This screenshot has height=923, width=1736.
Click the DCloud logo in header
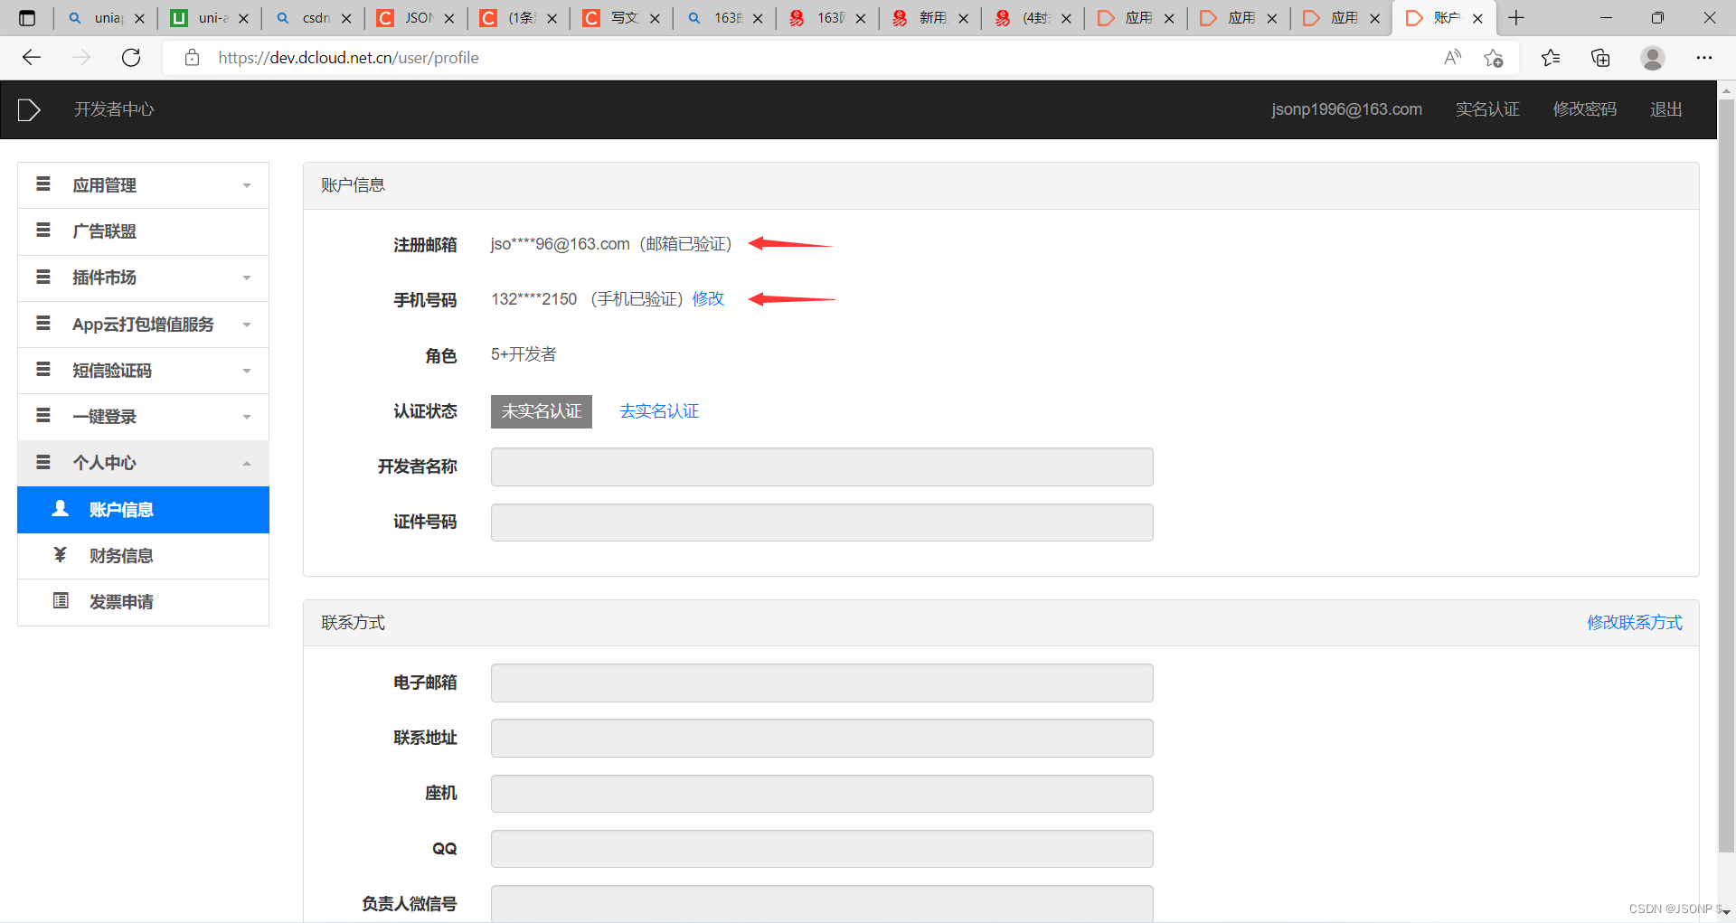pyautogui.click(x=29, y=109)
